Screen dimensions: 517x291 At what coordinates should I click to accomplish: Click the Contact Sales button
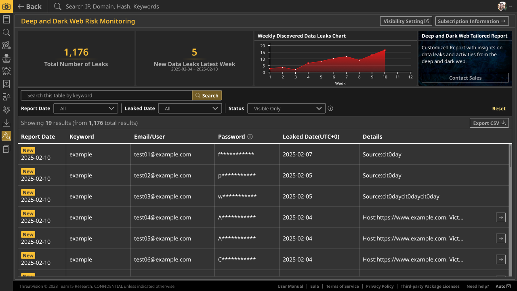[465, 78]
